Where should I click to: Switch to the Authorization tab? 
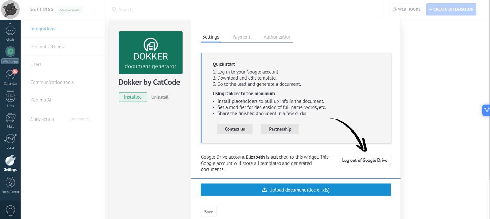[x=277, y=37]
